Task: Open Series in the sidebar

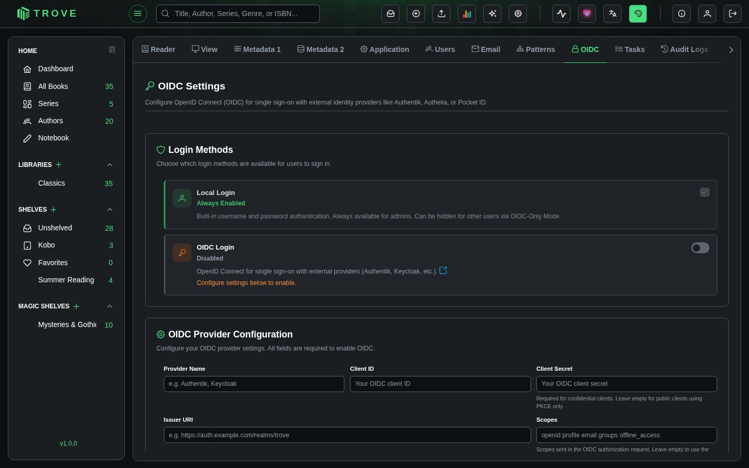Action: coord(66,103)
